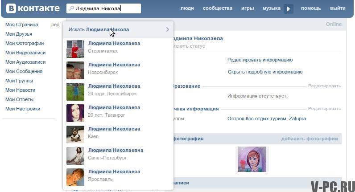Click the music play button in header
Screen dimensions: 355x192
coord(289,9)
